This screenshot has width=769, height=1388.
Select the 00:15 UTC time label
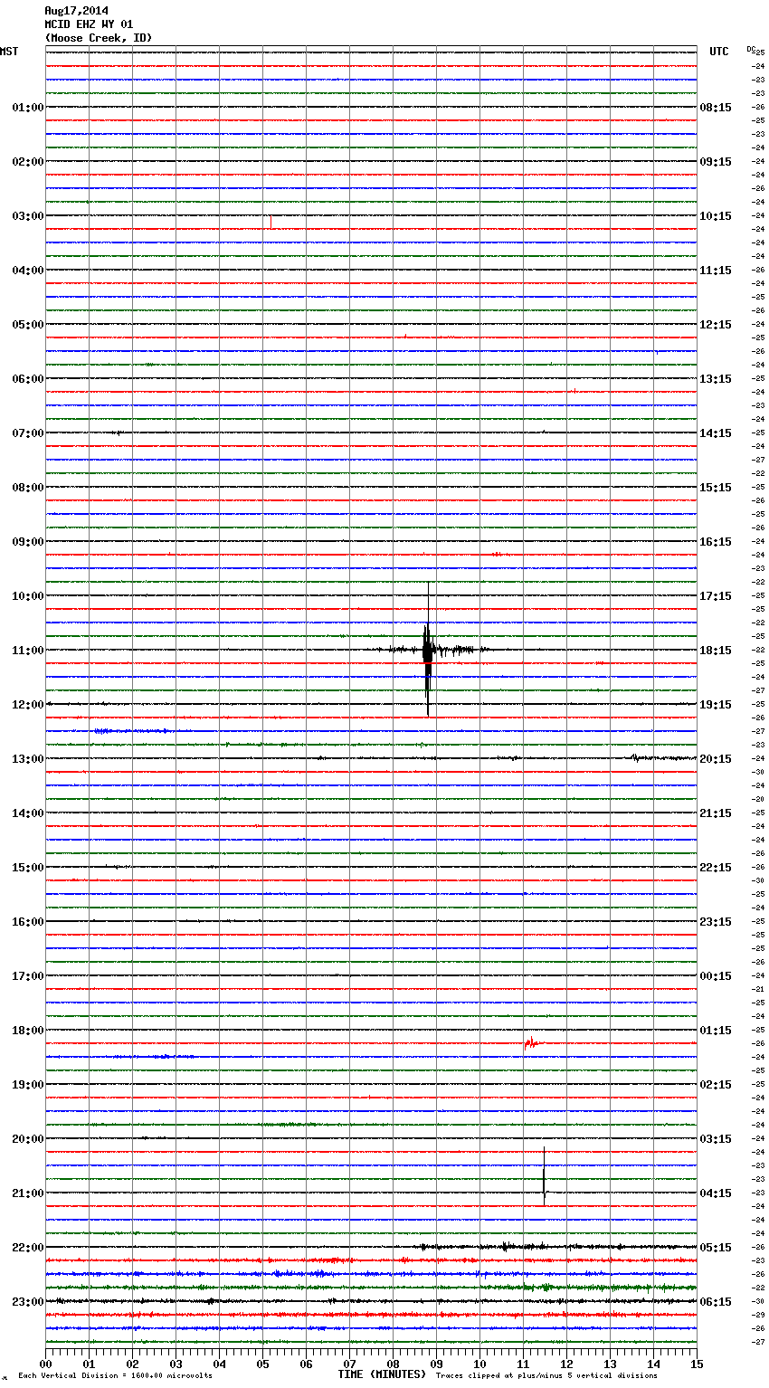click(x=716, y=976)
